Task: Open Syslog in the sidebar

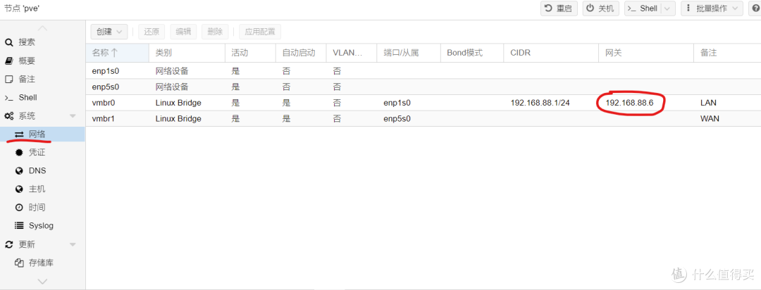Action: coord(42,225)
